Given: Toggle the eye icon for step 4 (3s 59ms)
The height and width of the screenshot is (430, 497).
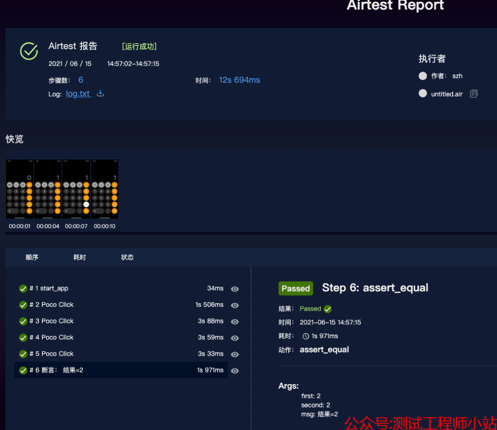Looking at the screenshot, I should click(x=235, y=338).
